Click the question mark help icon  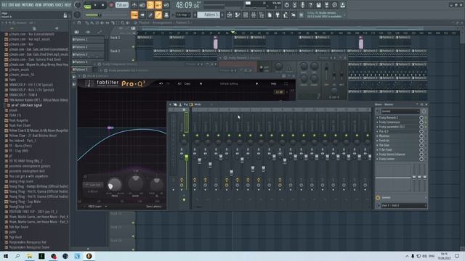pos(310,5)
